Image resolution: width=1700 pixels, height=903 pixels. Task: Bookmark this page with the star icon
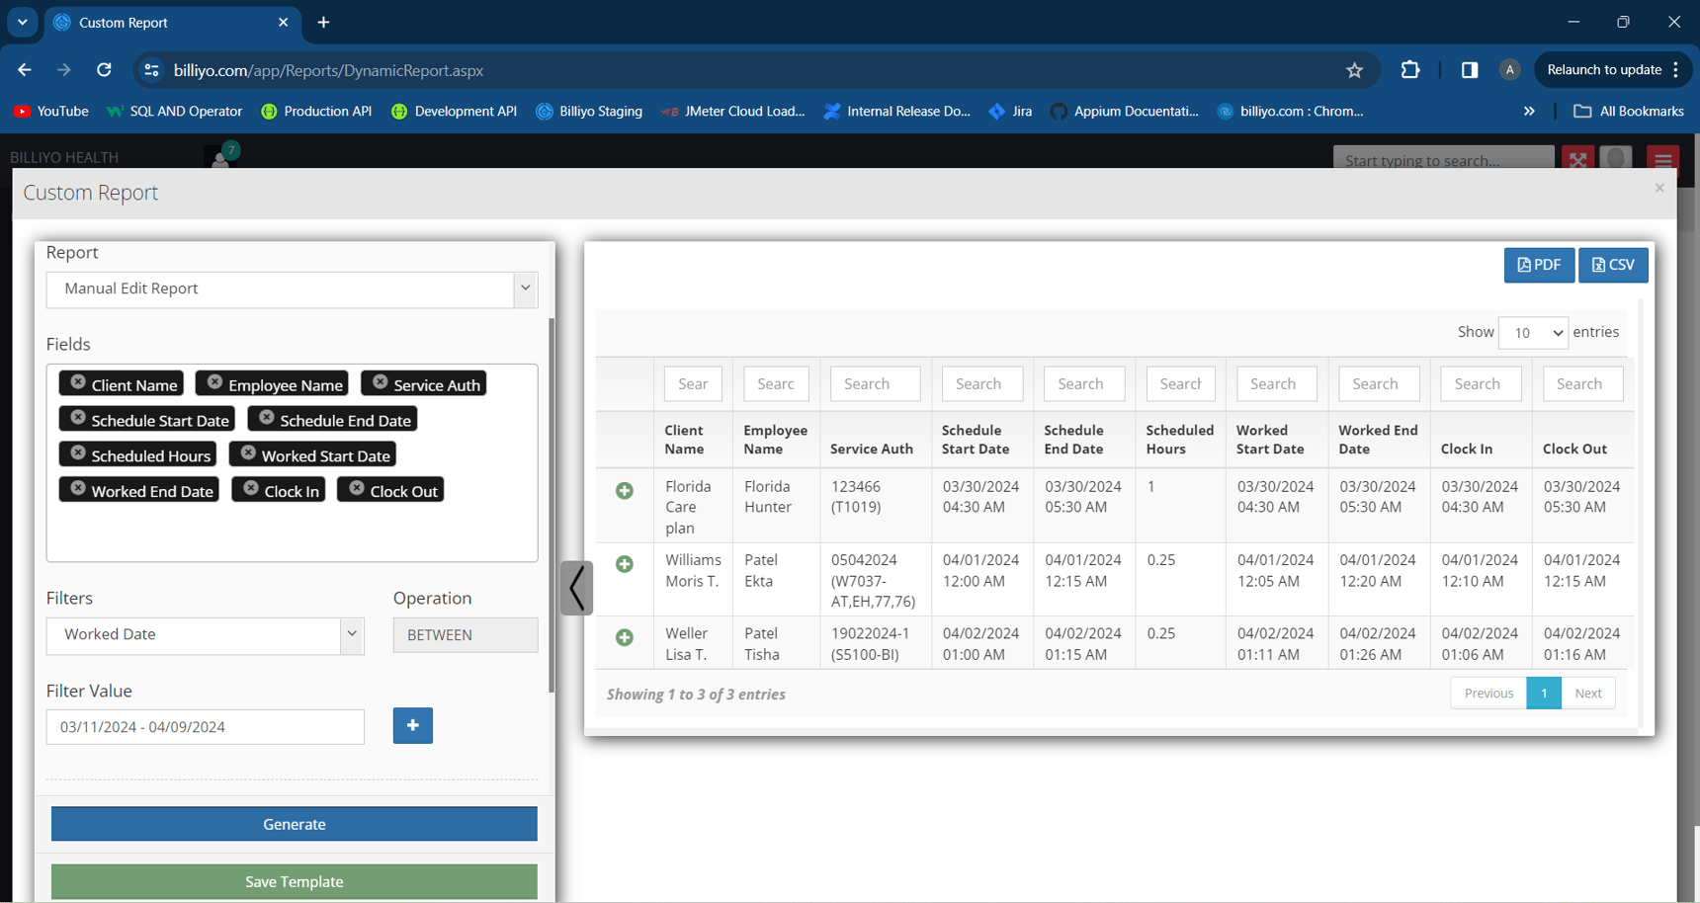point(1354,70)
